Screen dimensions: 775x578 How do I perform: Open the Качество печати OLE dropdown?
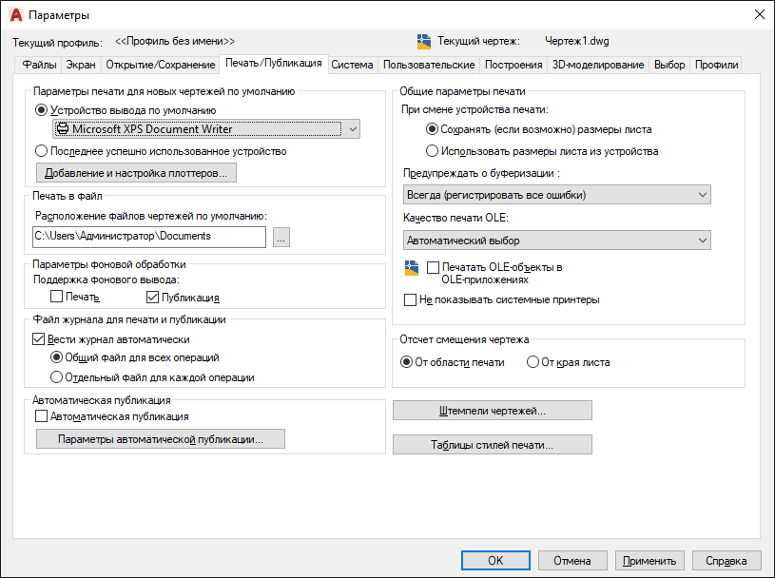point(557,241)
